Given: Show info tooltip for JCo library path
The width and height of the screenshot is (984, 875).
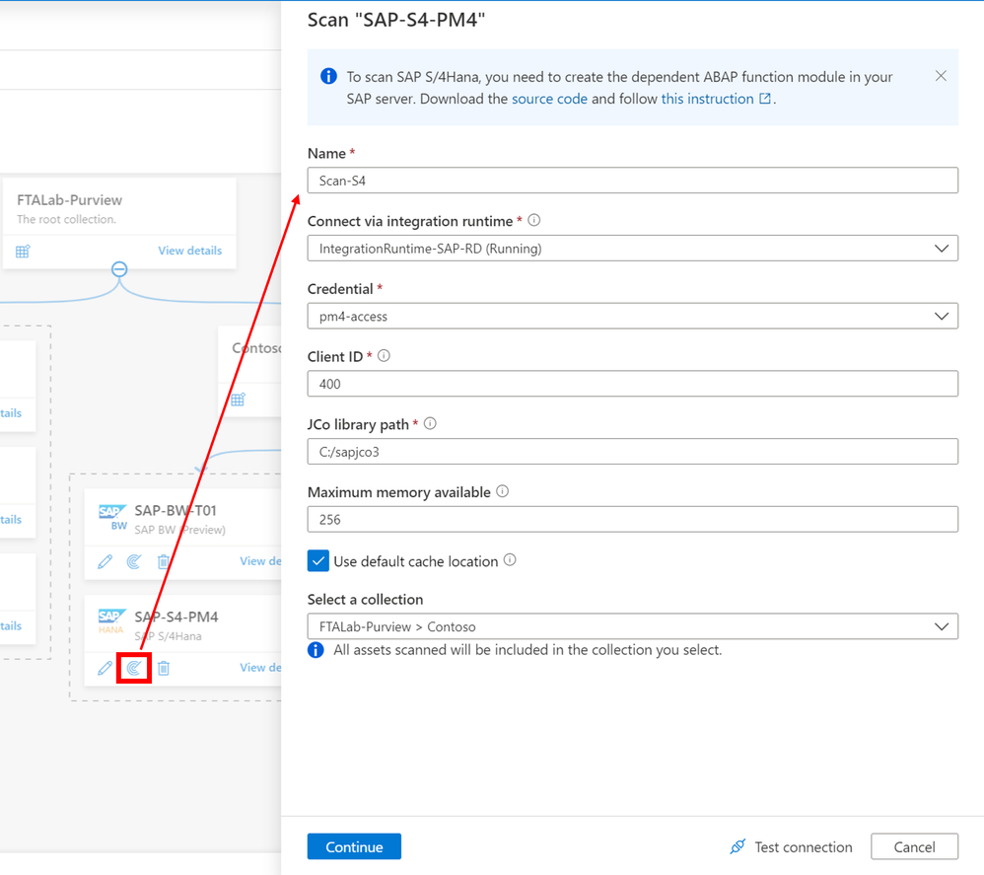Looking at the screenshot, I should [430, 424].
